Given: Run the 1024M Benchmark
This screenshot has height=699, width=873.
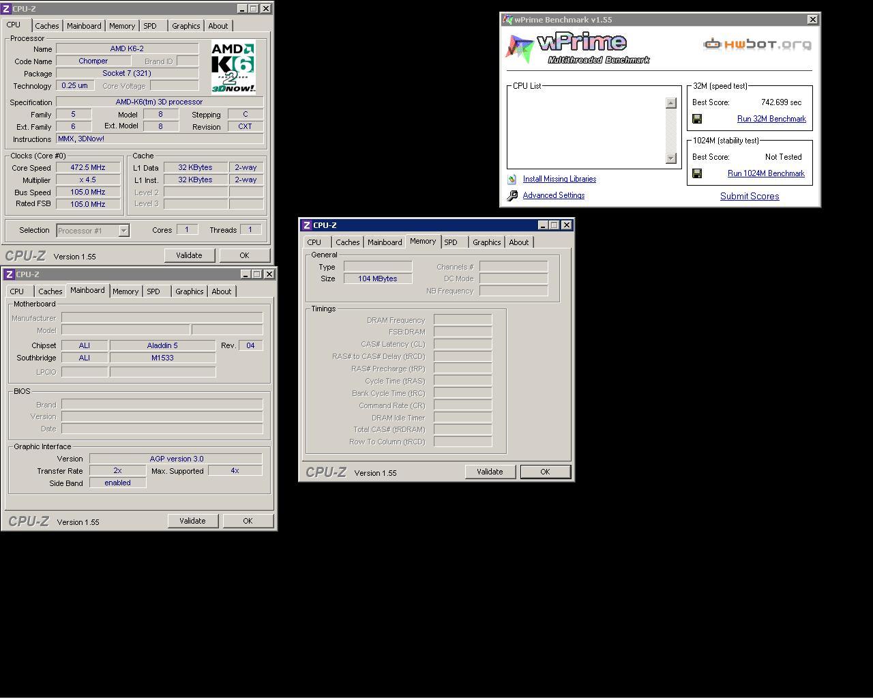Looking at the screenshot, I should pyautogui.click(x=766, y=173).
